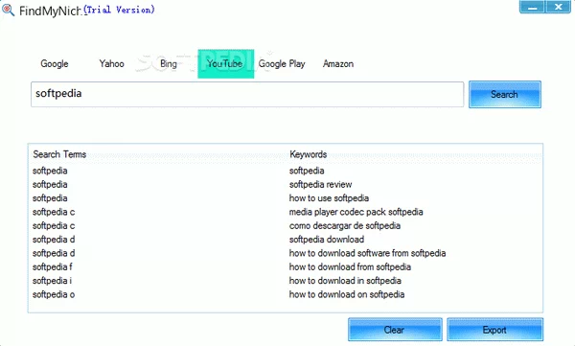
Task: Select keyword 'how to download in softpedia'
Action: (x=345, y=281)
